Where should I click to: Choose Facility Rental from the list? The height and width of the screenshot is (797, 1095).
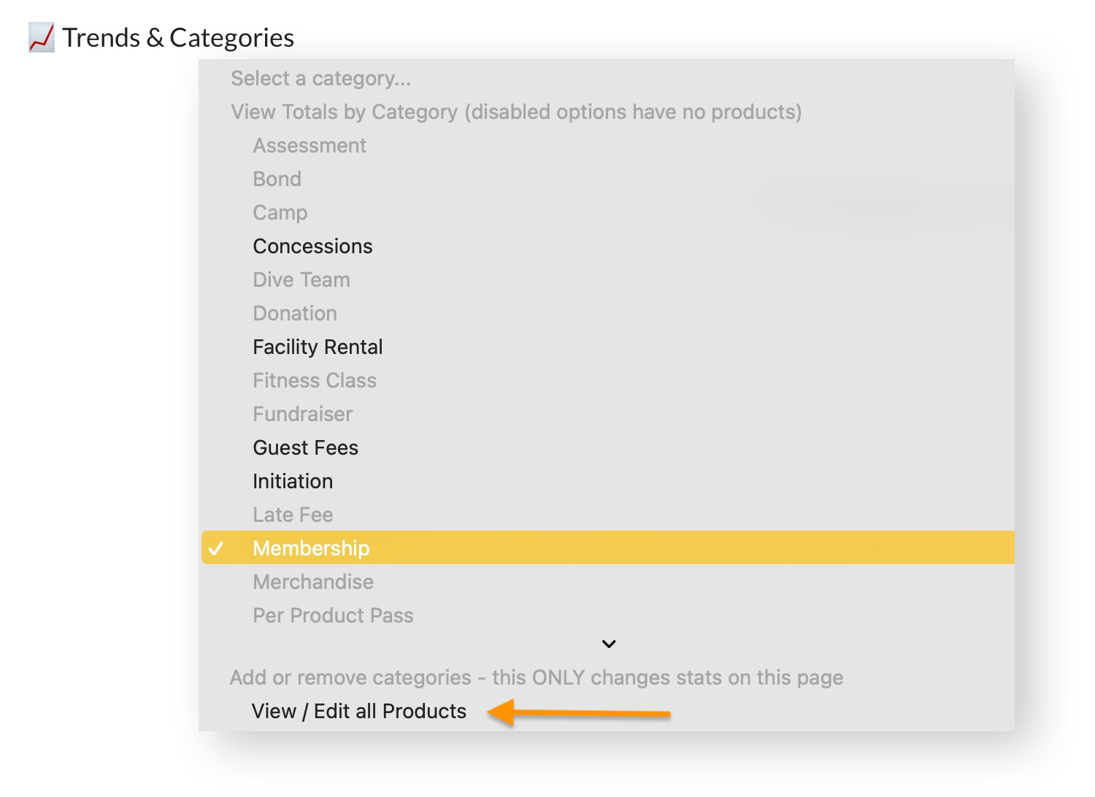[x=318, y=347]
